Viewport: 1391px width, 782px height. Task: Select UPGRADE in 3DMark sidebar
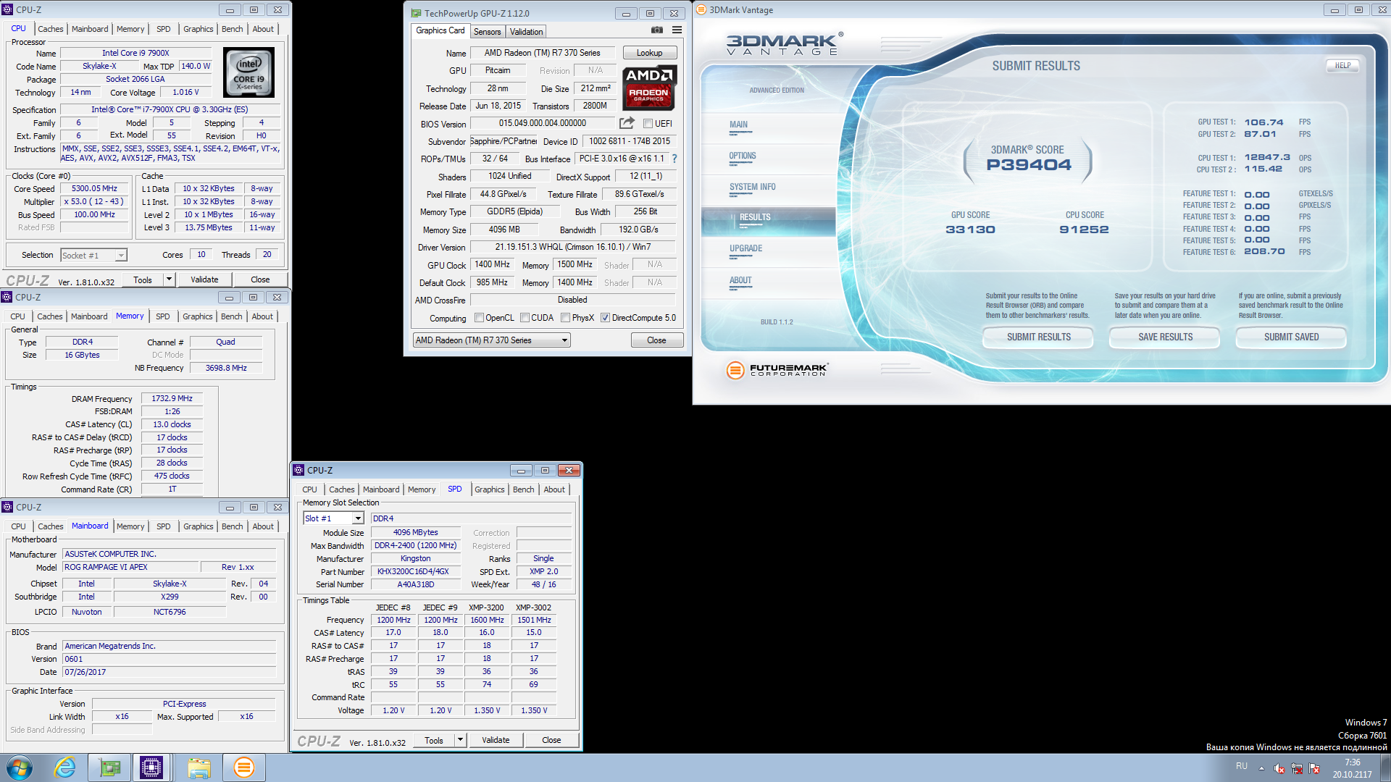pos(745,248)
